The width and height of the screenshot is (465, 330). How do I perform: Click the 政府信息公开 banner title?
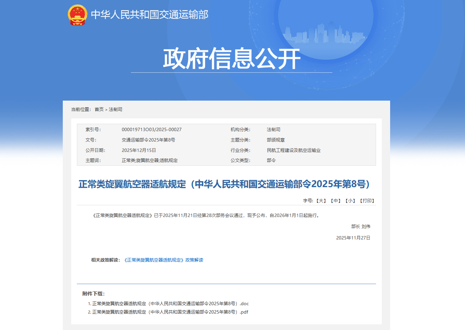click(x=232, y=58)
